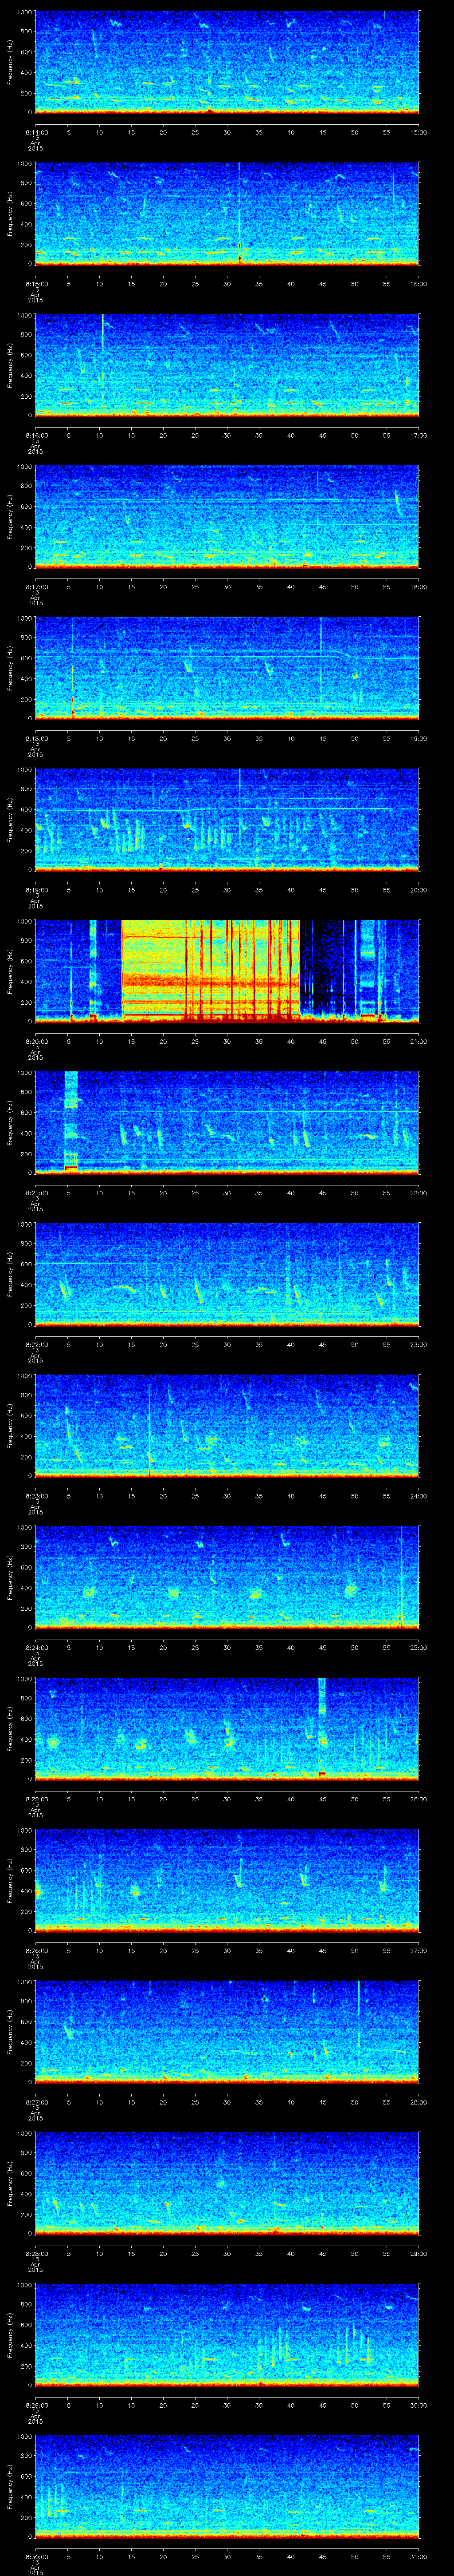This screenshot has width=454, height=2576.
Task: Click the 8:29:00 time axis label
Action: click(x=36, y=2404)
